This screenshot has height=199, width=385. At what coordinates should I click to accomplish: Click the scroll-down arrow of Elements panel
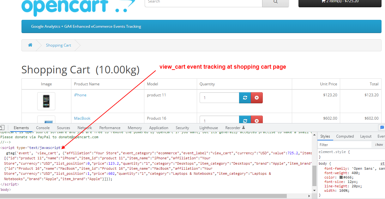314,190
